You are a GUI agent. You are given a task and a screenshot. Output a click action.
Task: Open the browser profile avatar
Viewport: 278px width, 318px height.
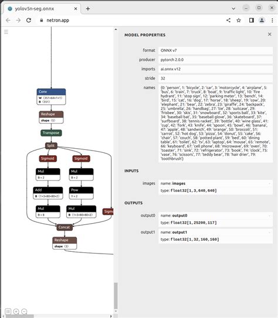[x=262, y=20]
